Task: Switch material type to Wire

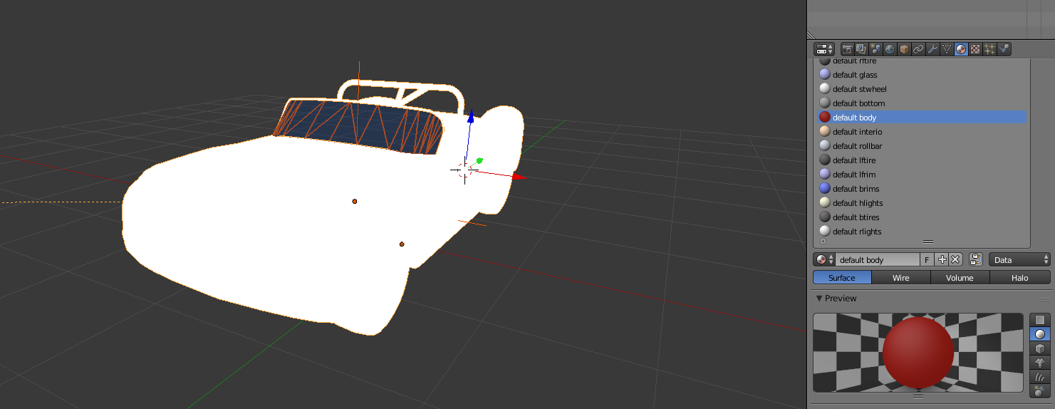Action: pos(900,278)
